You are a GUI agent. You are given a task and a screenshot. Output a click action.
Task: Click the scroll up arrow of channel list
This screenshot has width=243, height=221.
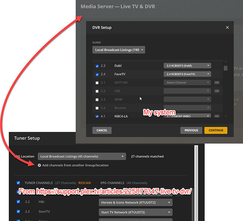[x=226, y=61]
